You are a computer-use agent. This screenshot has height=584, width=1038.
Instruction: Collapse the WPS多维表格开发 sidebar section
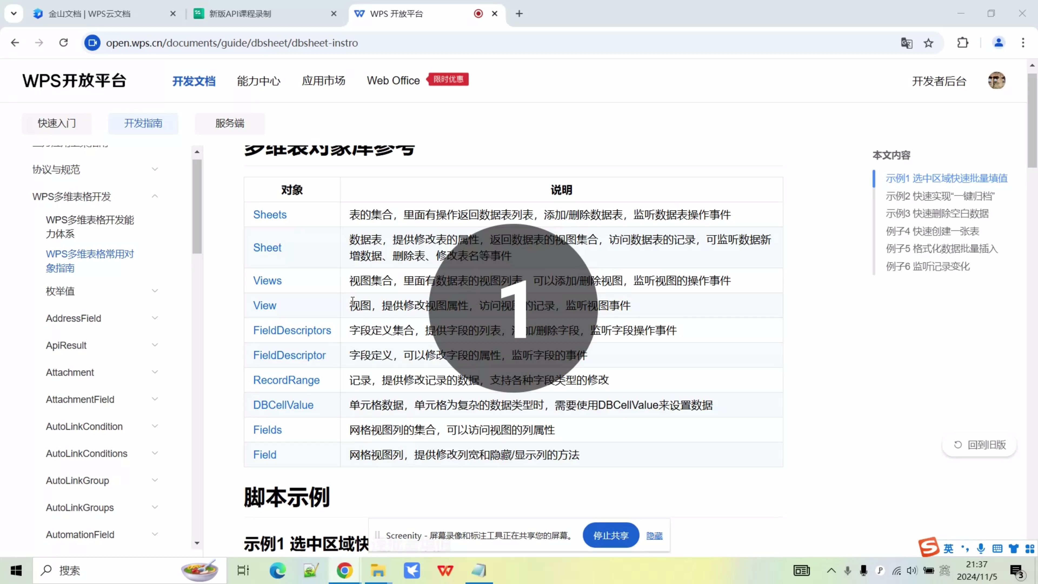click(x=155, y=196)
